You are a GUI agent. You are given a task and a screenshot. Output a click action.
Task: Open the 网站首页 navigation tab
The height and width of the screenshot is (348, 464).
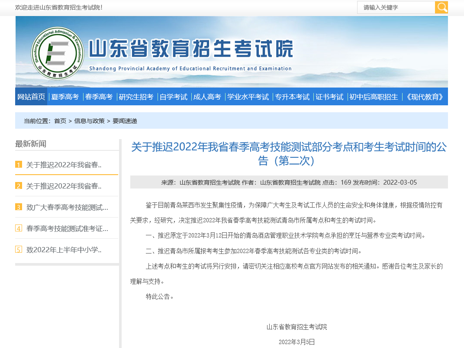pyautogui.click(x=31, y=97)
